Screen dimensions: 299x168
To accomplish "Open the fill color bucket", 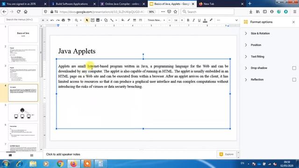I will 123,20.
